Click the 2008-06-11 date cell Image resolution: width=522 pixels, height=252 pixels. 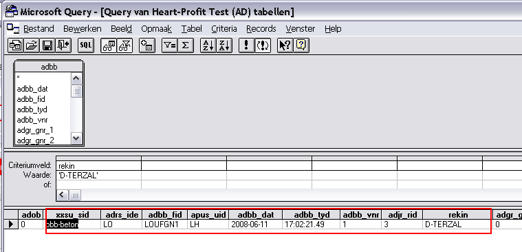[x=256, y=224]
